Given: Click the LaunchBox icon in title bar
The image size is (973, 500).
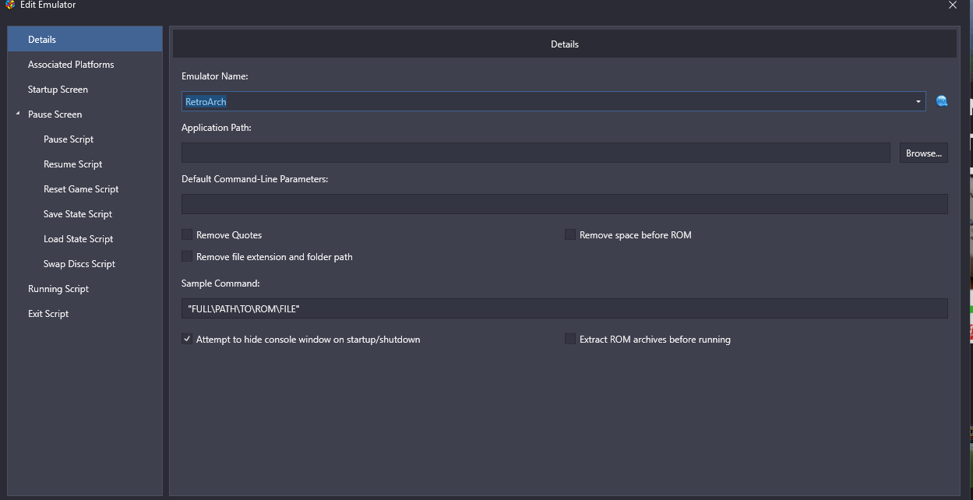Looking at the screenshot, I should click(x=10, y=5).
